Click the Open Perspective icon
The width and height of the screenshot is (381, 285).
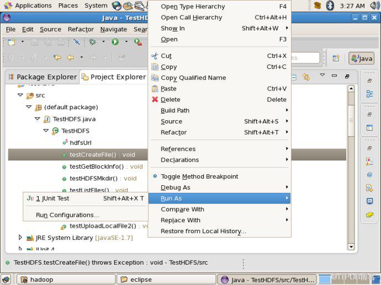coord(336,58)
